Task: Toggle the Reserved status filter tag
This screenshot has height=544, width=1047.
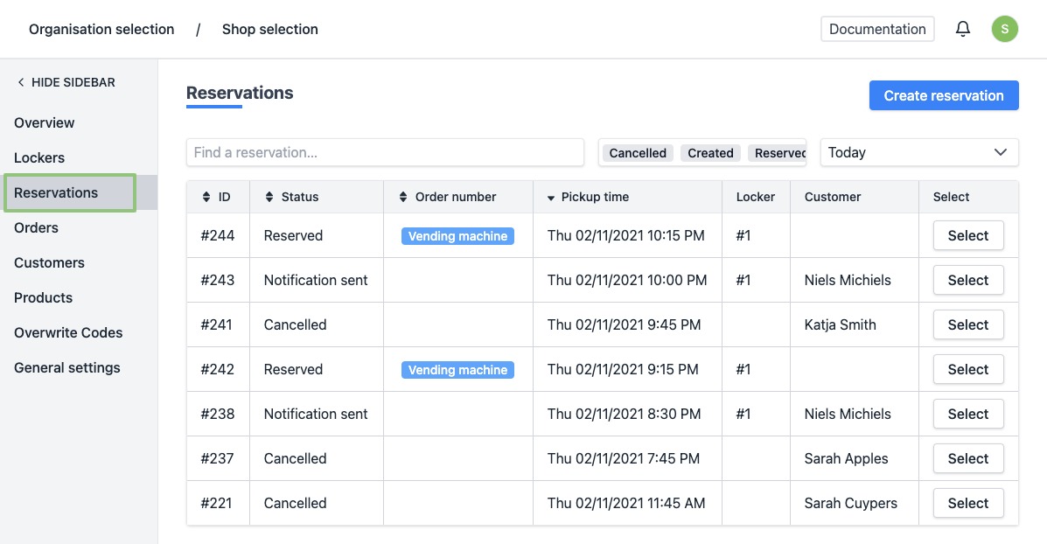Action: (778, 153)
